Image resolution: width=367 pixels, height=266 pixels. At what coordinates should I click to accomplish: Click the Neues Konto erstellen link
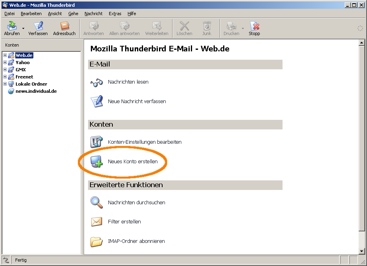[x=133, y=161]
